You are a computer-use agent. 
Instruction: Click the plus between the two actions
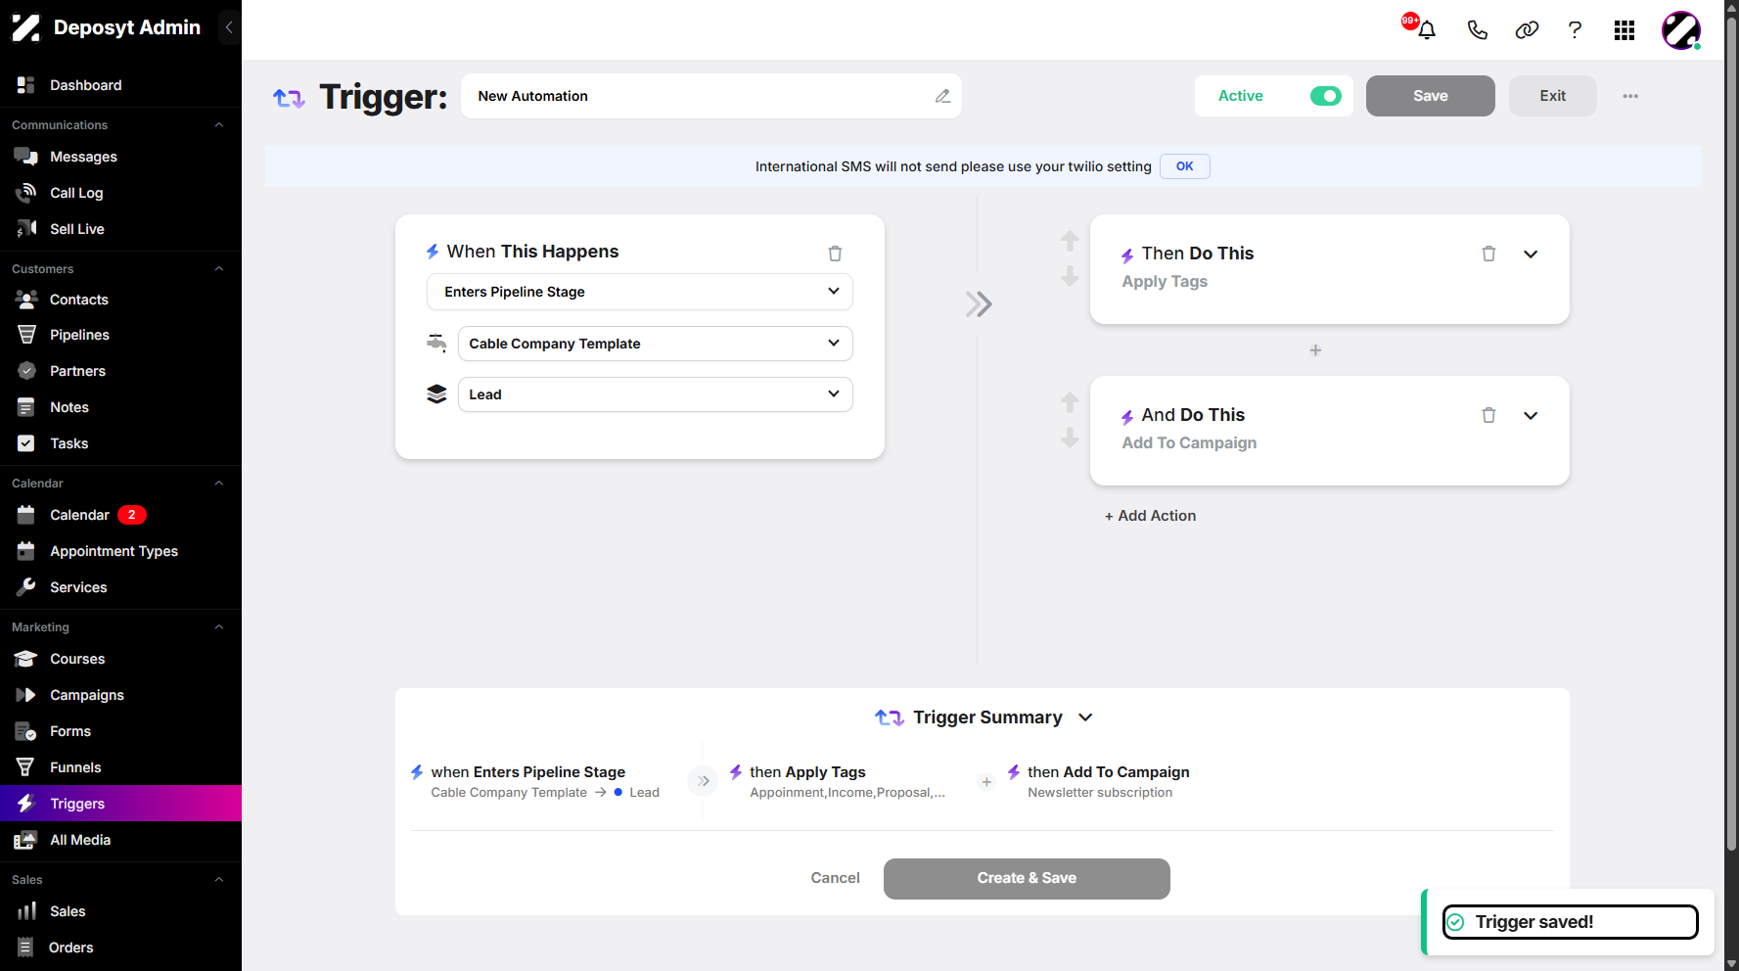(1315, 350)
